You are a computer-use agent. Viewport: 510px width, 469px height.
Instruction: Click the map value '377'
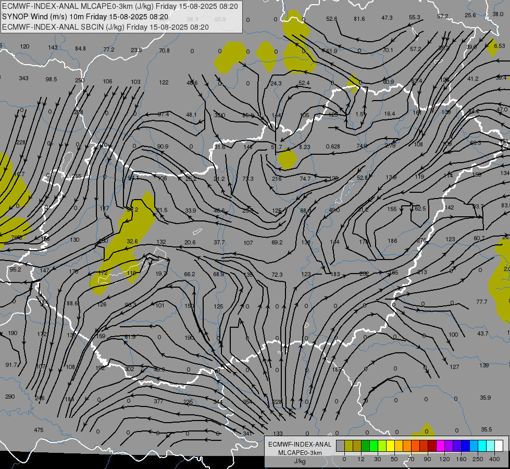pyautogui.click(x=158, y=401)
